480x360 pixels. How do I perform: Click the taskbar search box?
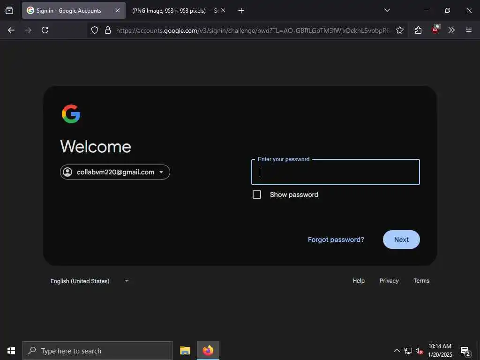tap(97, 351)
